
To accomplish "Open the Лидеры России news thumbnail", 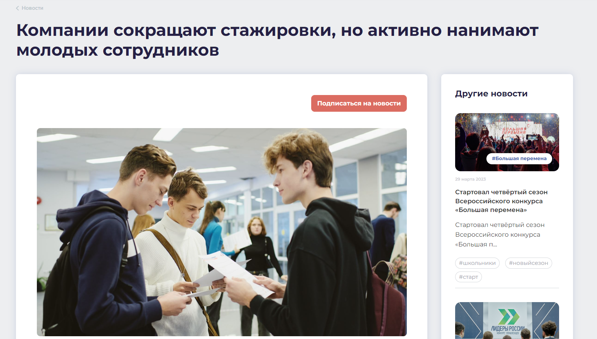I will point(507,321).
